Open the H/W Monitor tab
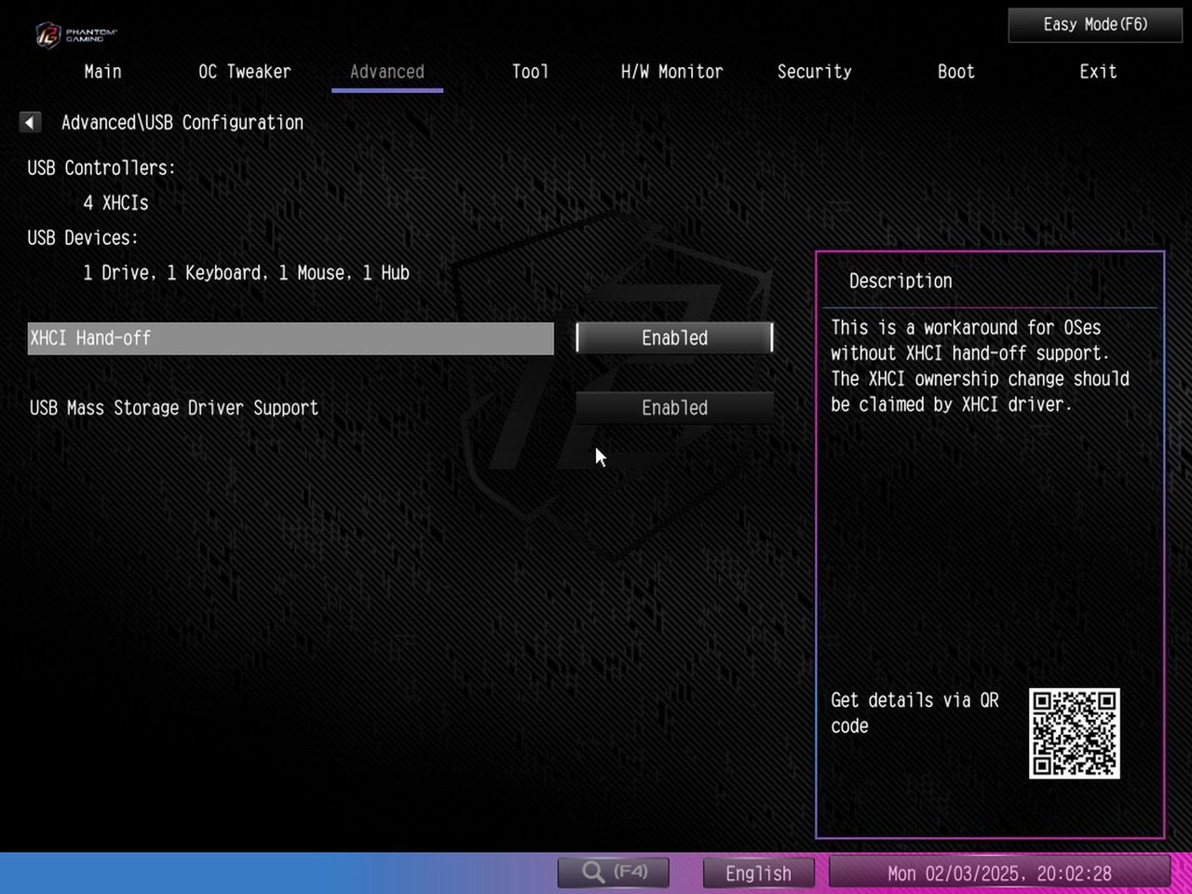This screenshot has width=1192, height=894. point(671,72)
